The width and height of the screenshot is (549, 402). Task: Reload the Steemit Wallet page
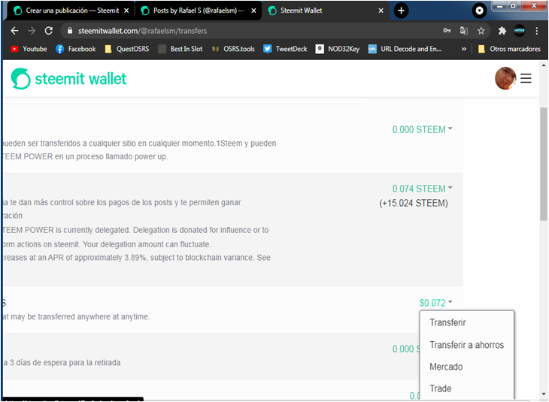point(49,31)
